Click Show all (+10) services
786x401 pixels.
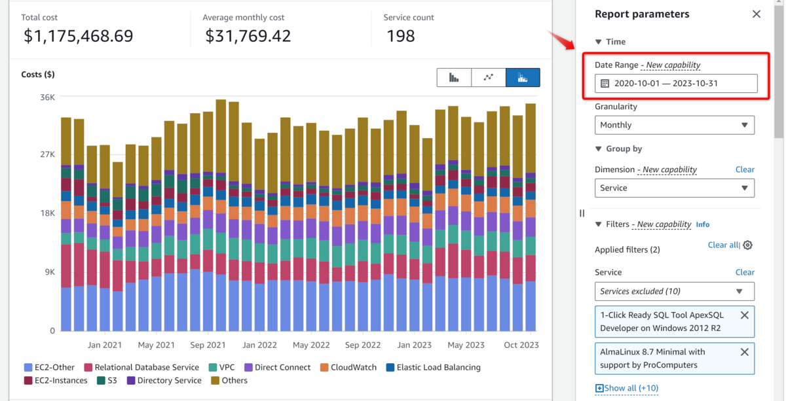[x=626, y=387]
